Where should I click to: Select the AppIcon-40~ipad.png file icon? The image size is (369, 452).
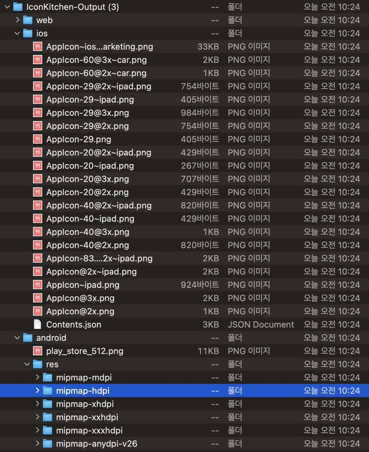click(38, 219)
